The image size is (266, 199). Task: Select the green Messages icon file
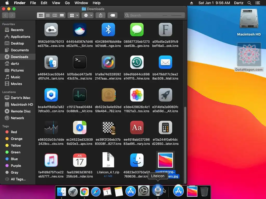click(x=137, y=30)
